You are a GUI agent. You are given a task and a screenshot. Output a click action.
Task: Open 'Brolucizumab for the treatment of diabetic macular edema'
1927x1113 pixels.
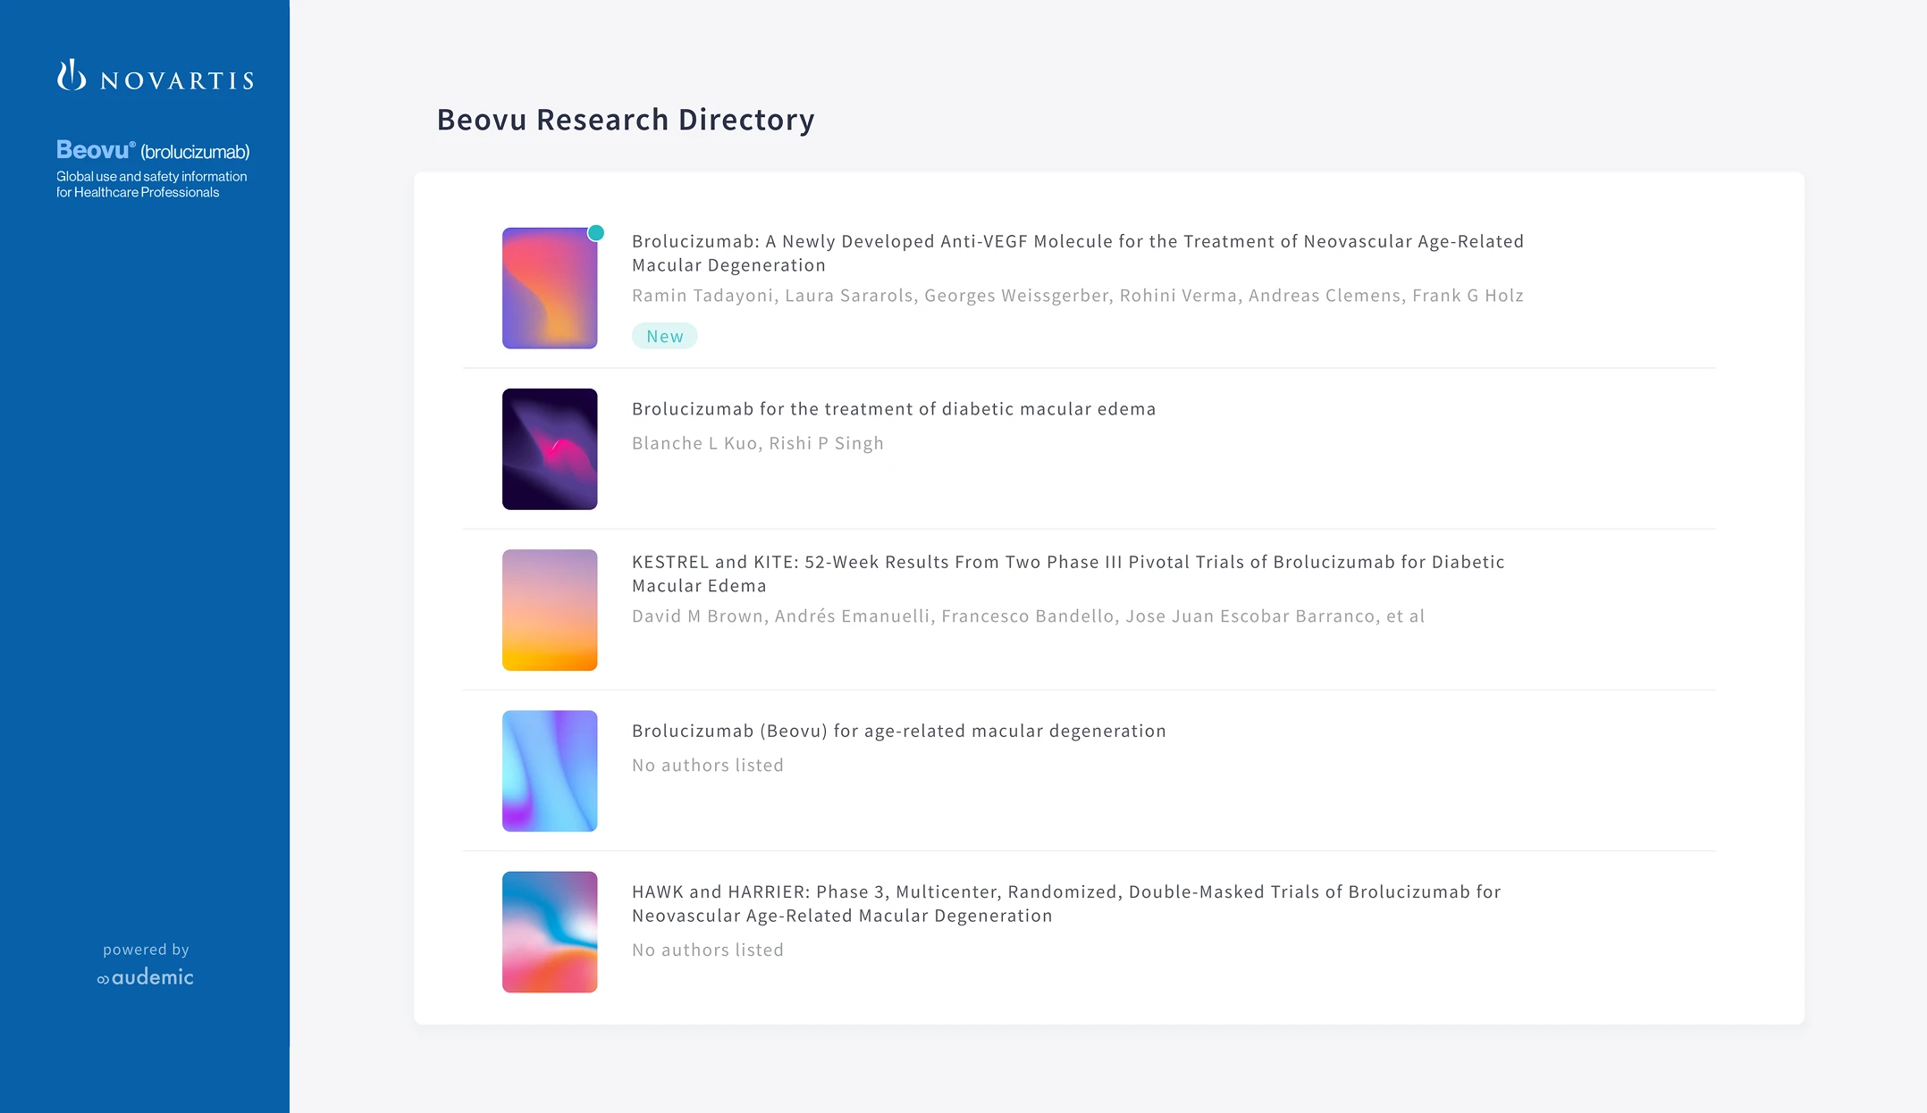coord(894,409)
